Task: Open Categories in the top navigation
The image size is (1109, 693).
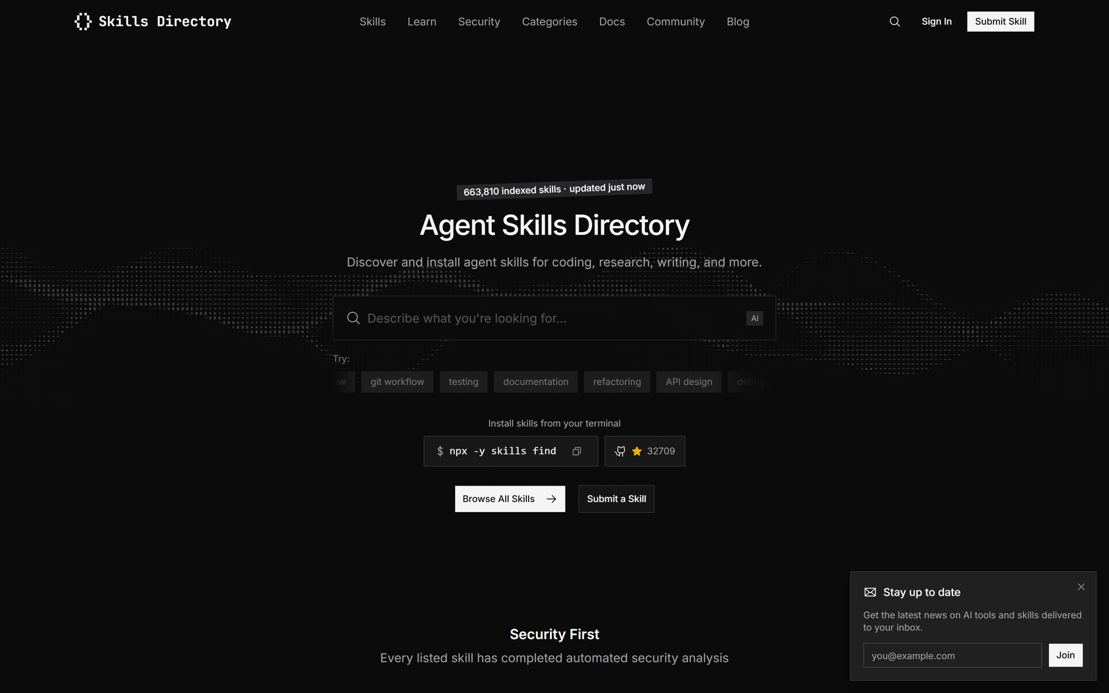Action: click(549, 21)
